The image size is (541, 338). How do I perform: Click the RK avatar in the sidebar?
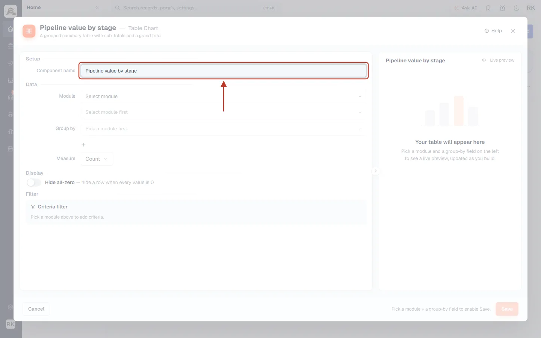click(x=11, y=324)
